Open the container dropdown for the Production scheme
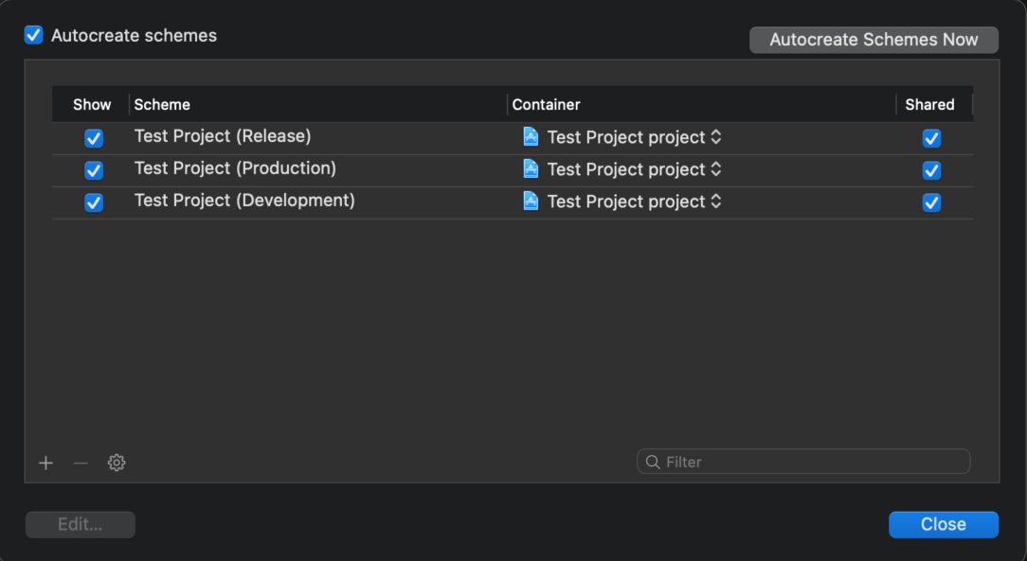This screenshot has height=561, width=1027. point(718,169)
